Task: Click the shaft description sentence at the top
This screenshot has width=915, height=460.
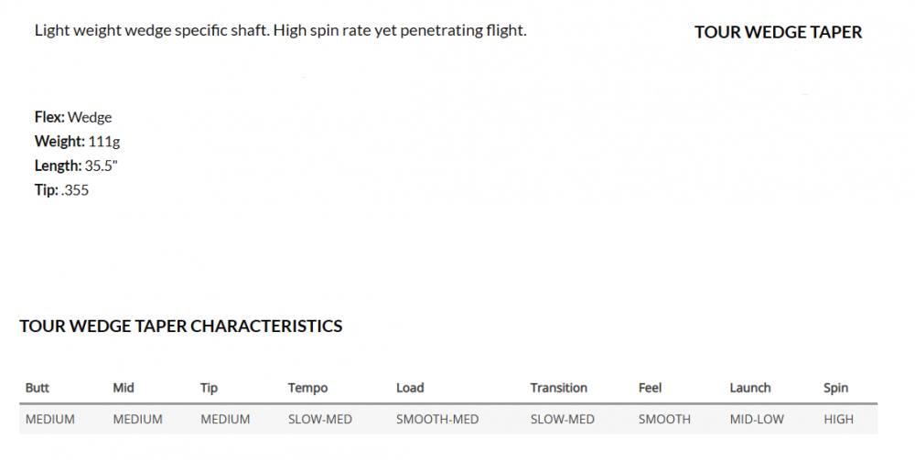Action: pyautogui.click(x=280, y=30)
